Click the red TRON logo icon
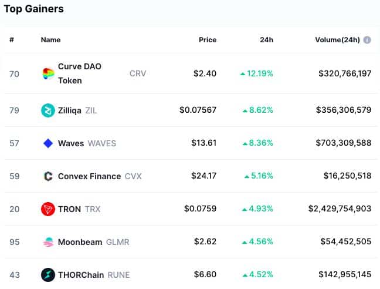The image size is (380, 289). (48, 209)
